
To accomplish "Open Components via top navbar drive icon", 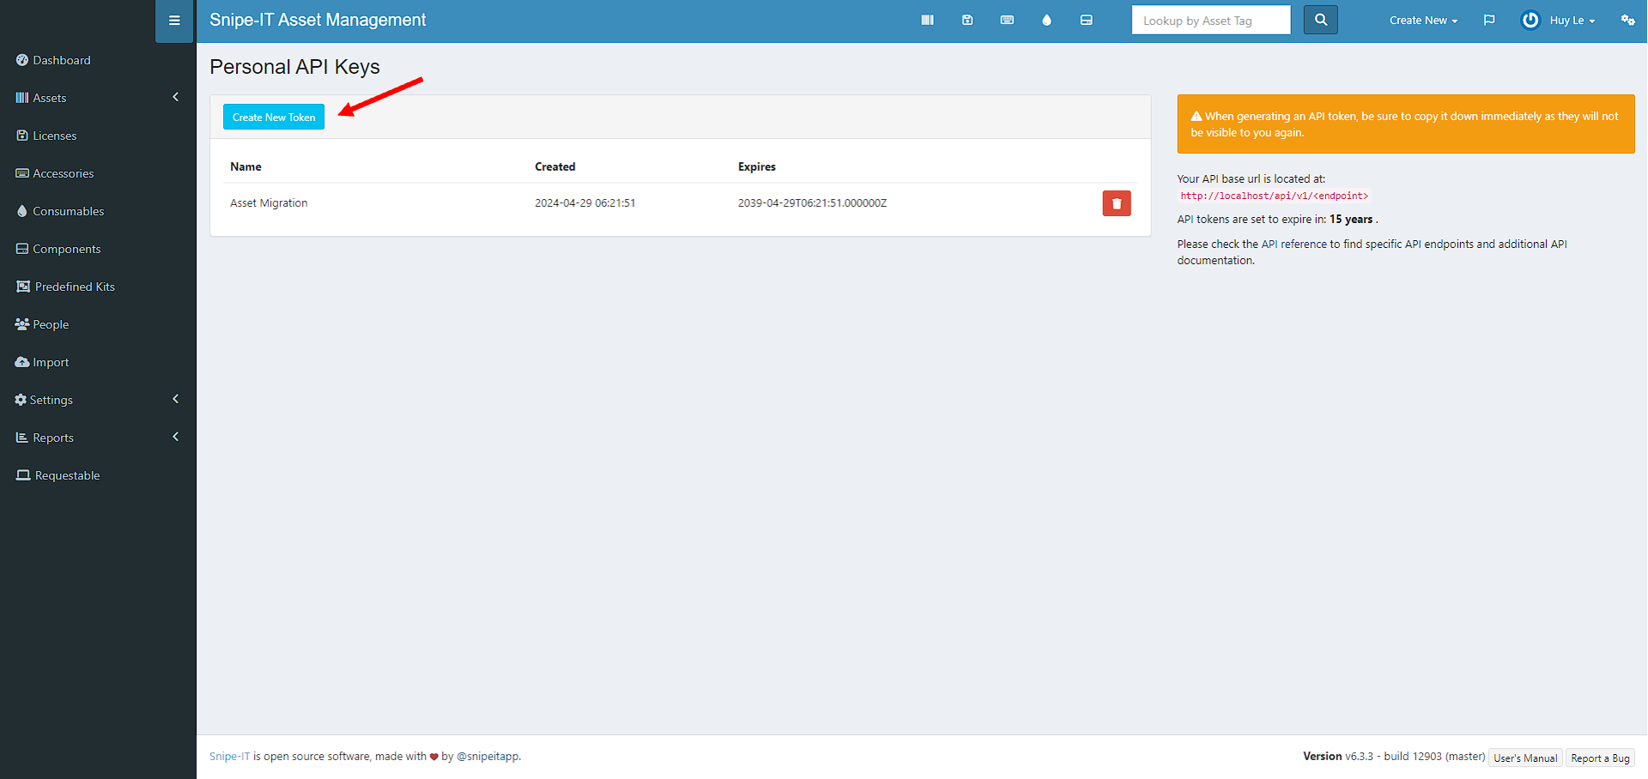I will [x=1086, y=21].
